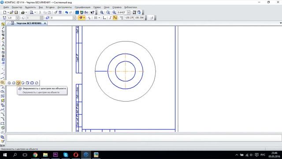Toggle grid display button

pos(96,18)
